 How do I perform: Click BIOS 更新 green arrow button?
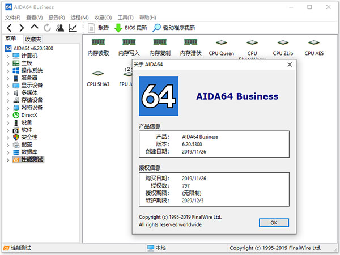tap(131, 28)
